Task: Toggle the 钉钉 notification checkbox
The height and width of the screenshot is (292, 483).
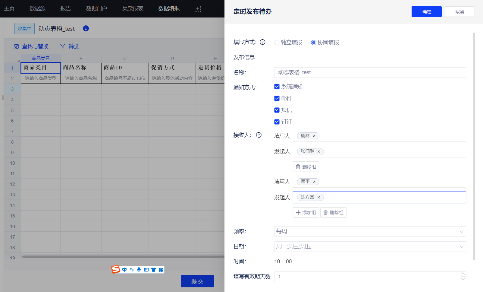Action: tap(277, 122)
